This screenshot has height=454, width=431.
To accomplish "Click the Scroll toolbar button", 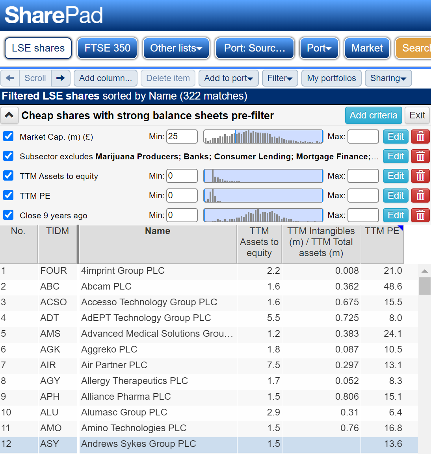I will point(35,78).
